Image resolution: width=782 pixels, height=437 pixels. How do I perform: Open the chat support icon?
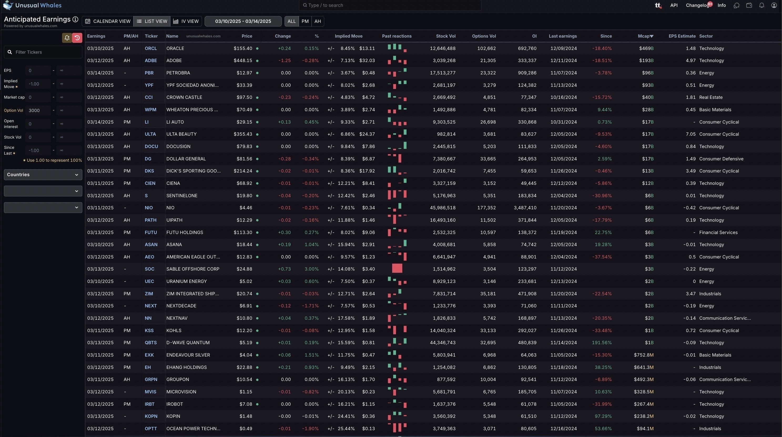pyautogui.click(x=737, y=5)
